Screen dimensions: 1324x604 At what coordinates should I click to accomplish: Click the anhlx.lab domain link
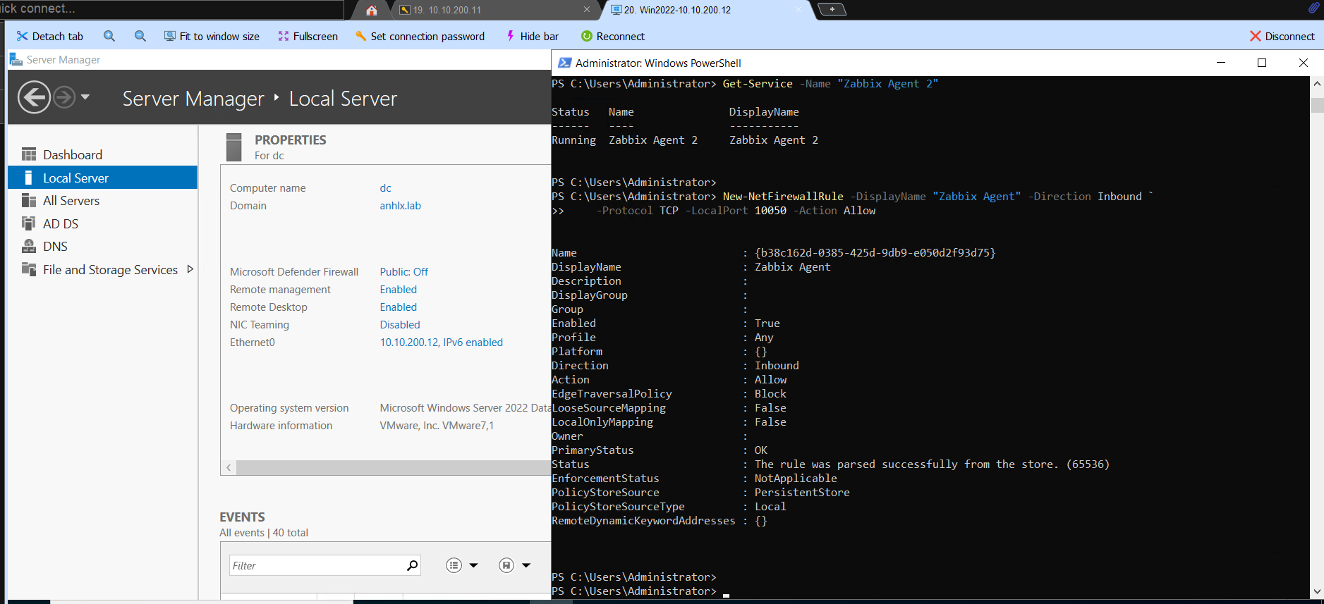[400, 206]
